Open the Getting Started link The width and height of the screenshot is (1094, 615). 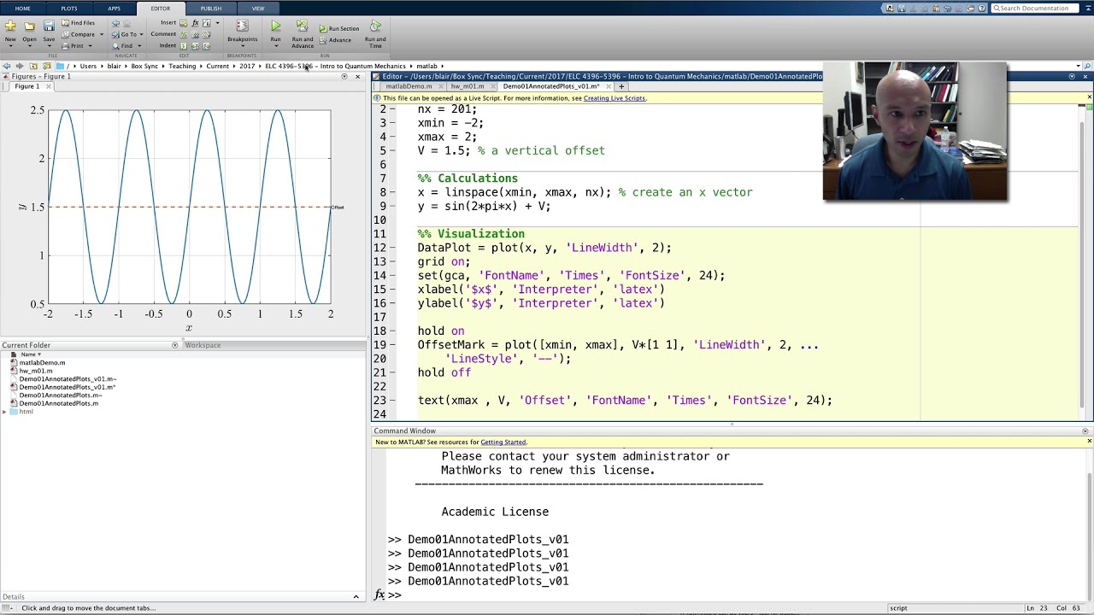click(503, 442)
